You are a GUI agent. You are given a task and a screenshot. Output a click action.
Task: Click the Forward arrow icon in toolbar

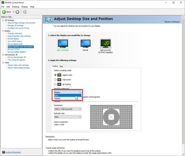tap(17, 12)
